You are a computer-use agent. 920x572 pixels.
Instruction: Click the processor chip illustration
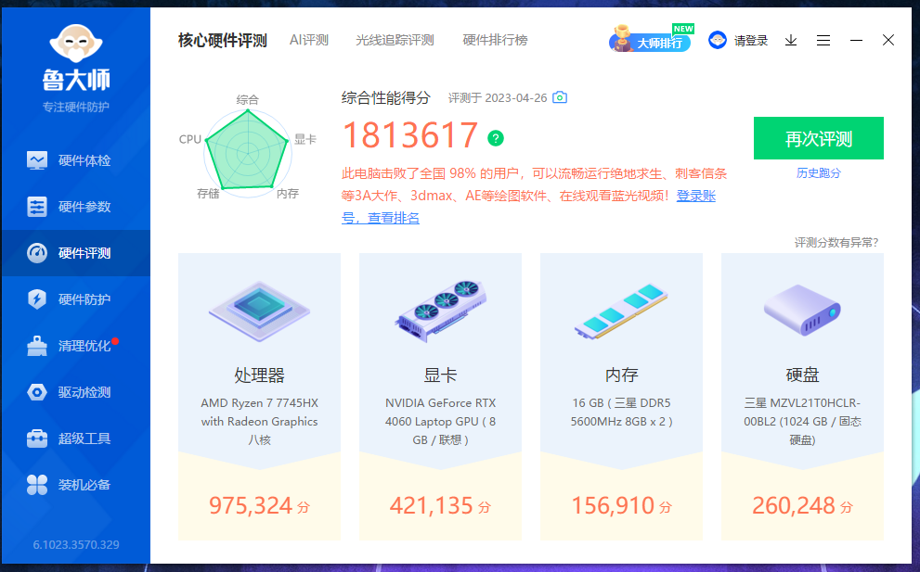tap(259, 311)
